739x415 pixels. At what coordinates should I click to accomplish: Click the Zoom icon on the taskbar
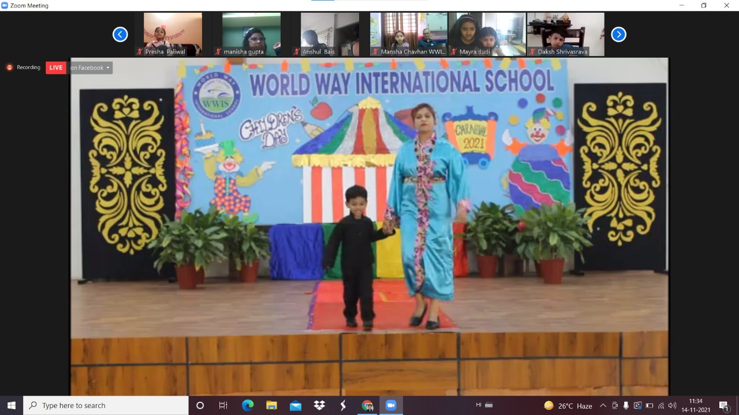coord(391,405)
